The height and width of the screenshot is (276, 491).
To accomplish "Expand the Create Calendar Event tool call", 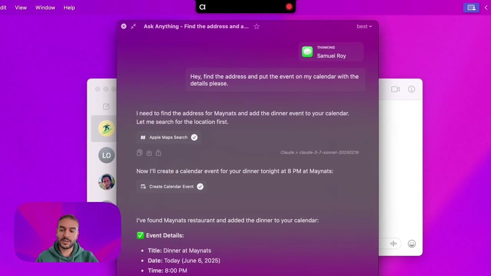I will point(171,186).
